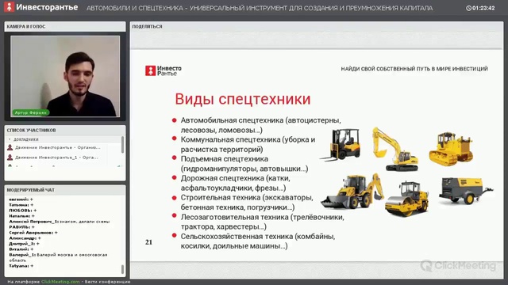Click the forklift image on slide

[341, 145]
